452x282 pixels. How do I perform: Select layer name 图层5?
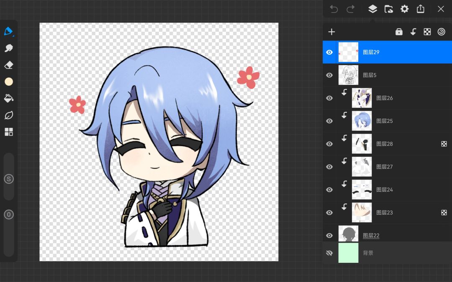[x=370, y=75]
